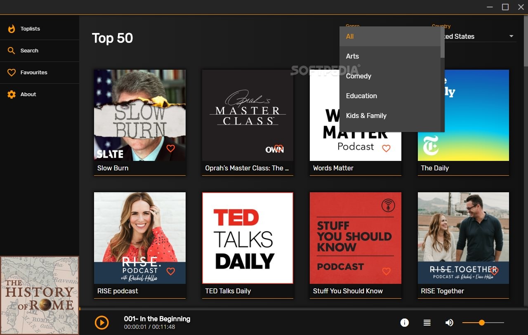Click The History of Rome artwork
Screen dimensions: 528x335
[40, 295]
